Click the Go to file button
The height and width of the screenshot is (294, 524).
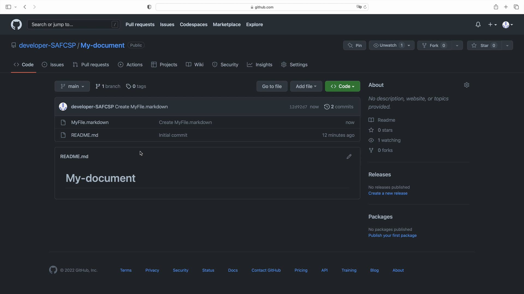272,86
